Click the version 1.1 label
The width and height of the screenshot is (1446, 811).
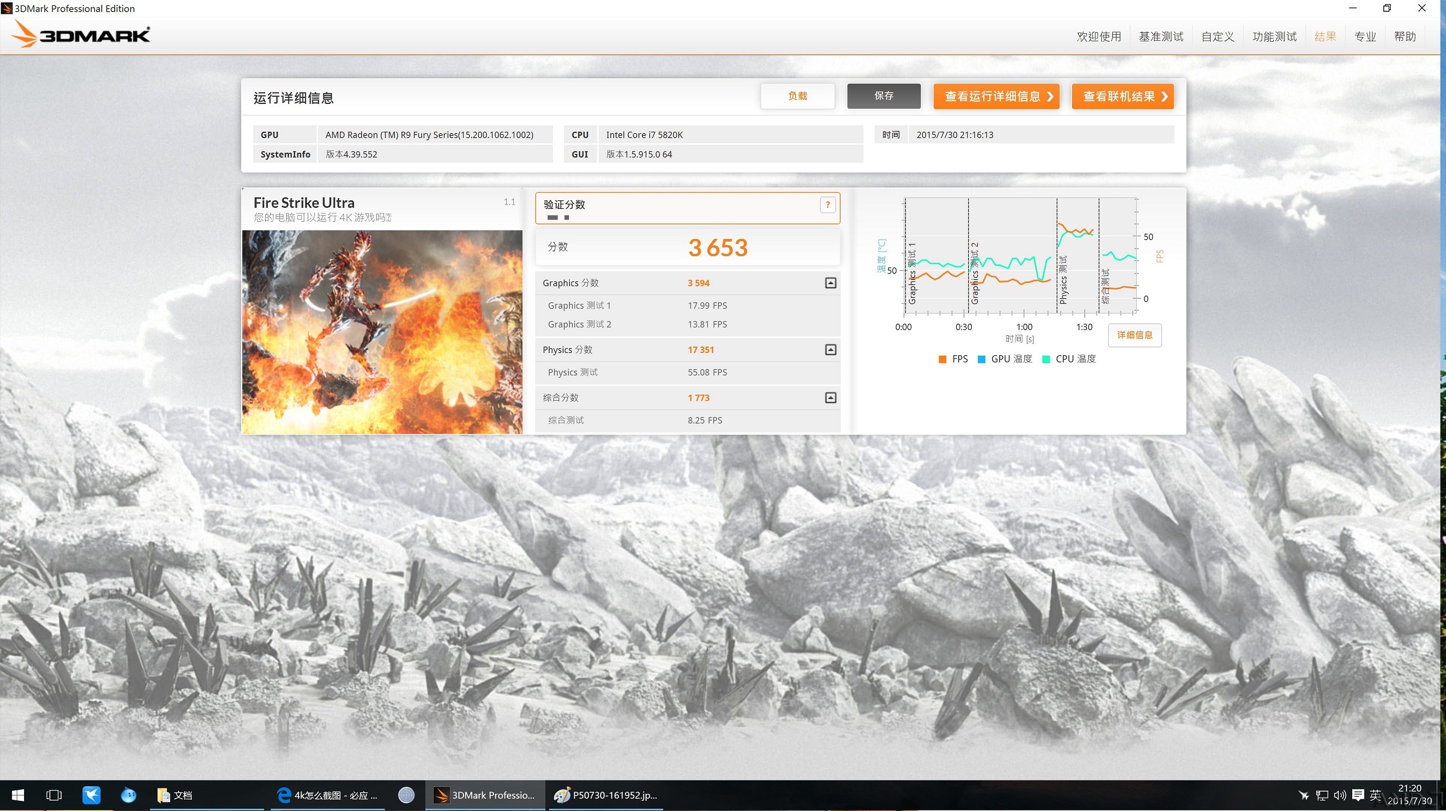pyautogui.click(x=509, y=201)
